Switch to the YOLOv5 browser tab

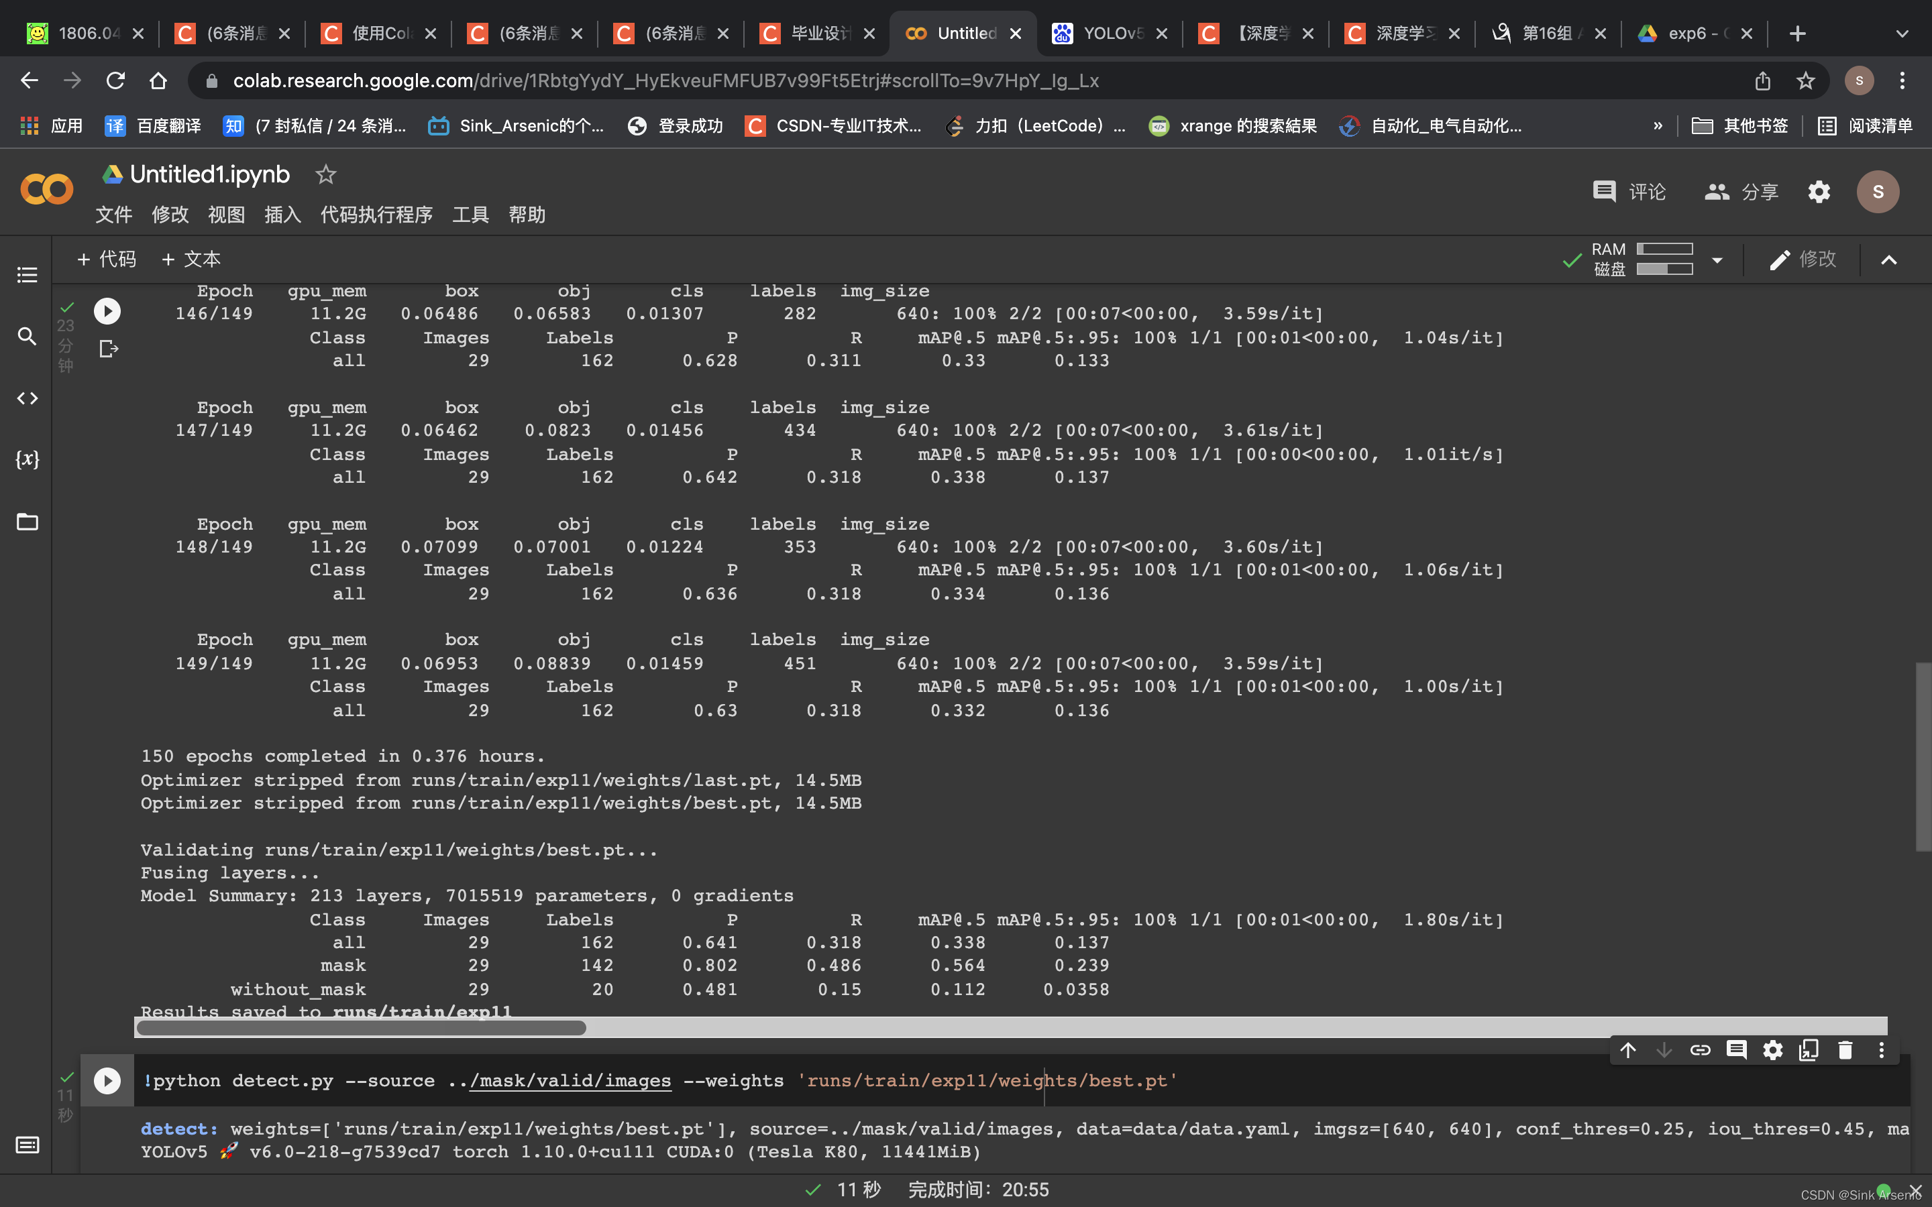(x=1109, y=34)
